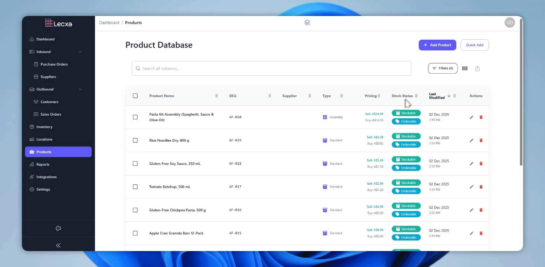Screen dimensions: 545x267
Task: Delete Tomato Ketchup using the trash icon
Action: pos(481,187)
